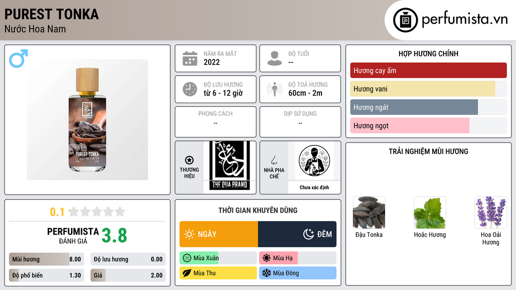Open The Dua Brand logo image
This screenshot has width=516, height=290.
(230, 166)
